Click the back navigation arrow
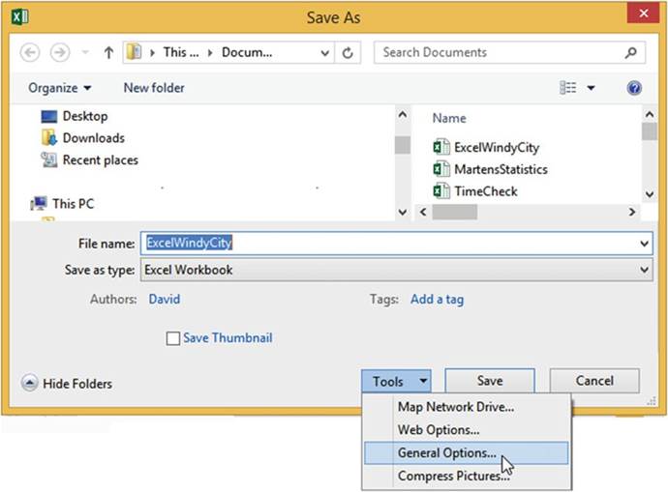Screen dimensions: 668x492 point(29,52)
